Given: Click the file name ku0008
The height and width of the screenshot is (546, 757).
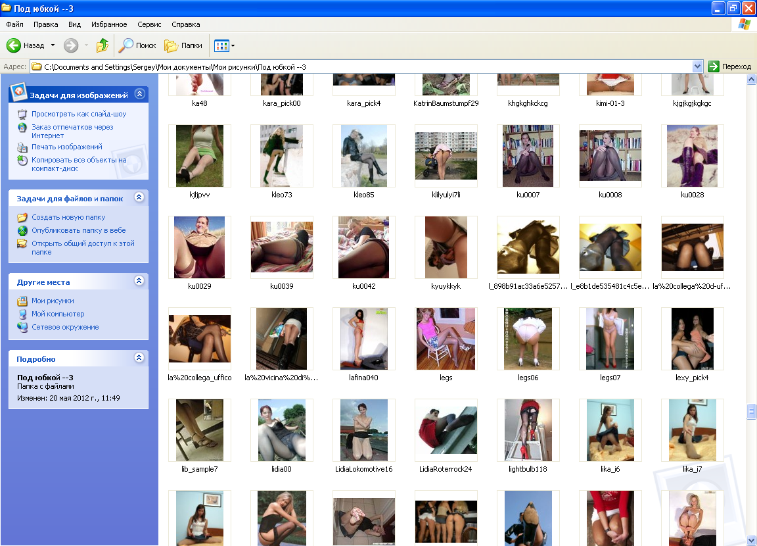Looking at the screenshot, I should pyautogui.click(x=610, y=195).
